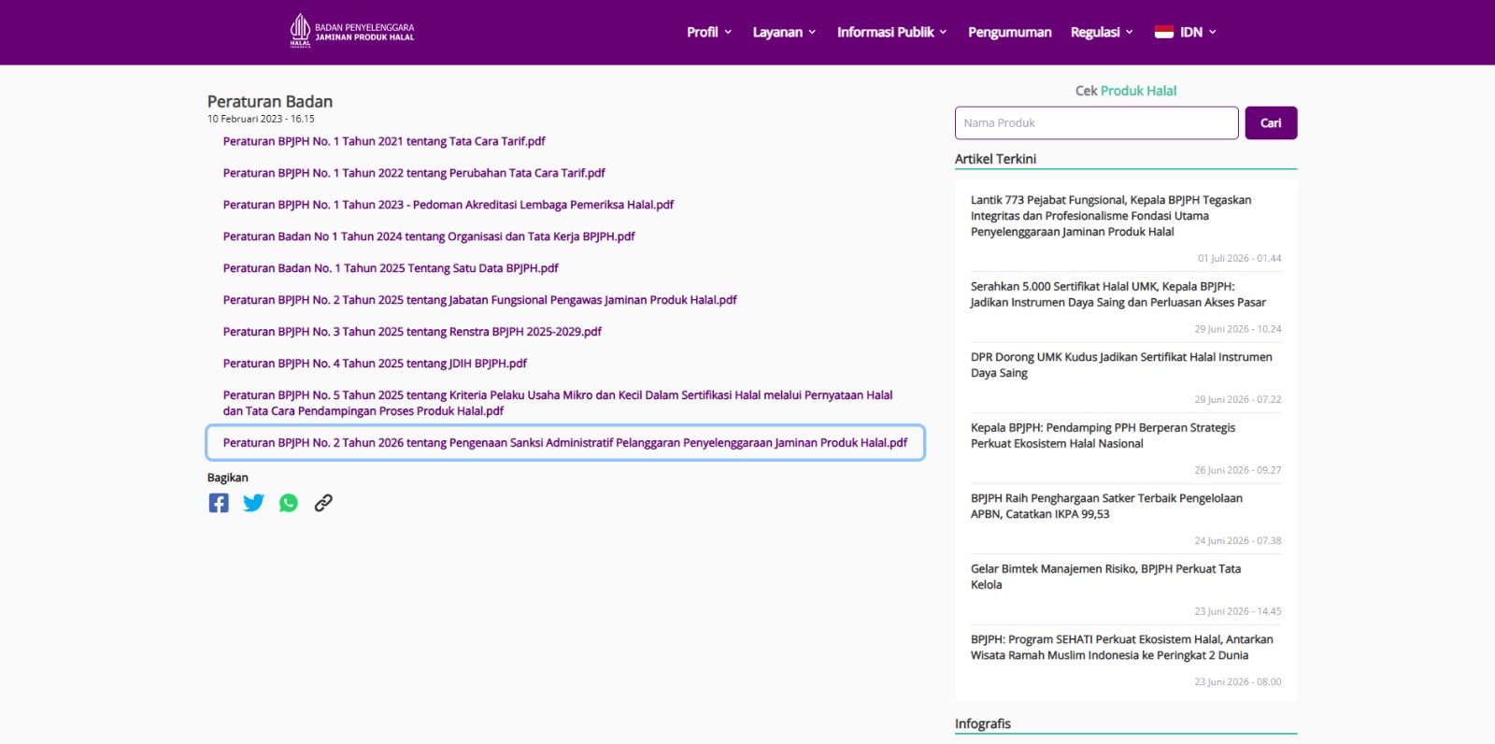Expand the Layanan dropdown menu

coord(784,32)
